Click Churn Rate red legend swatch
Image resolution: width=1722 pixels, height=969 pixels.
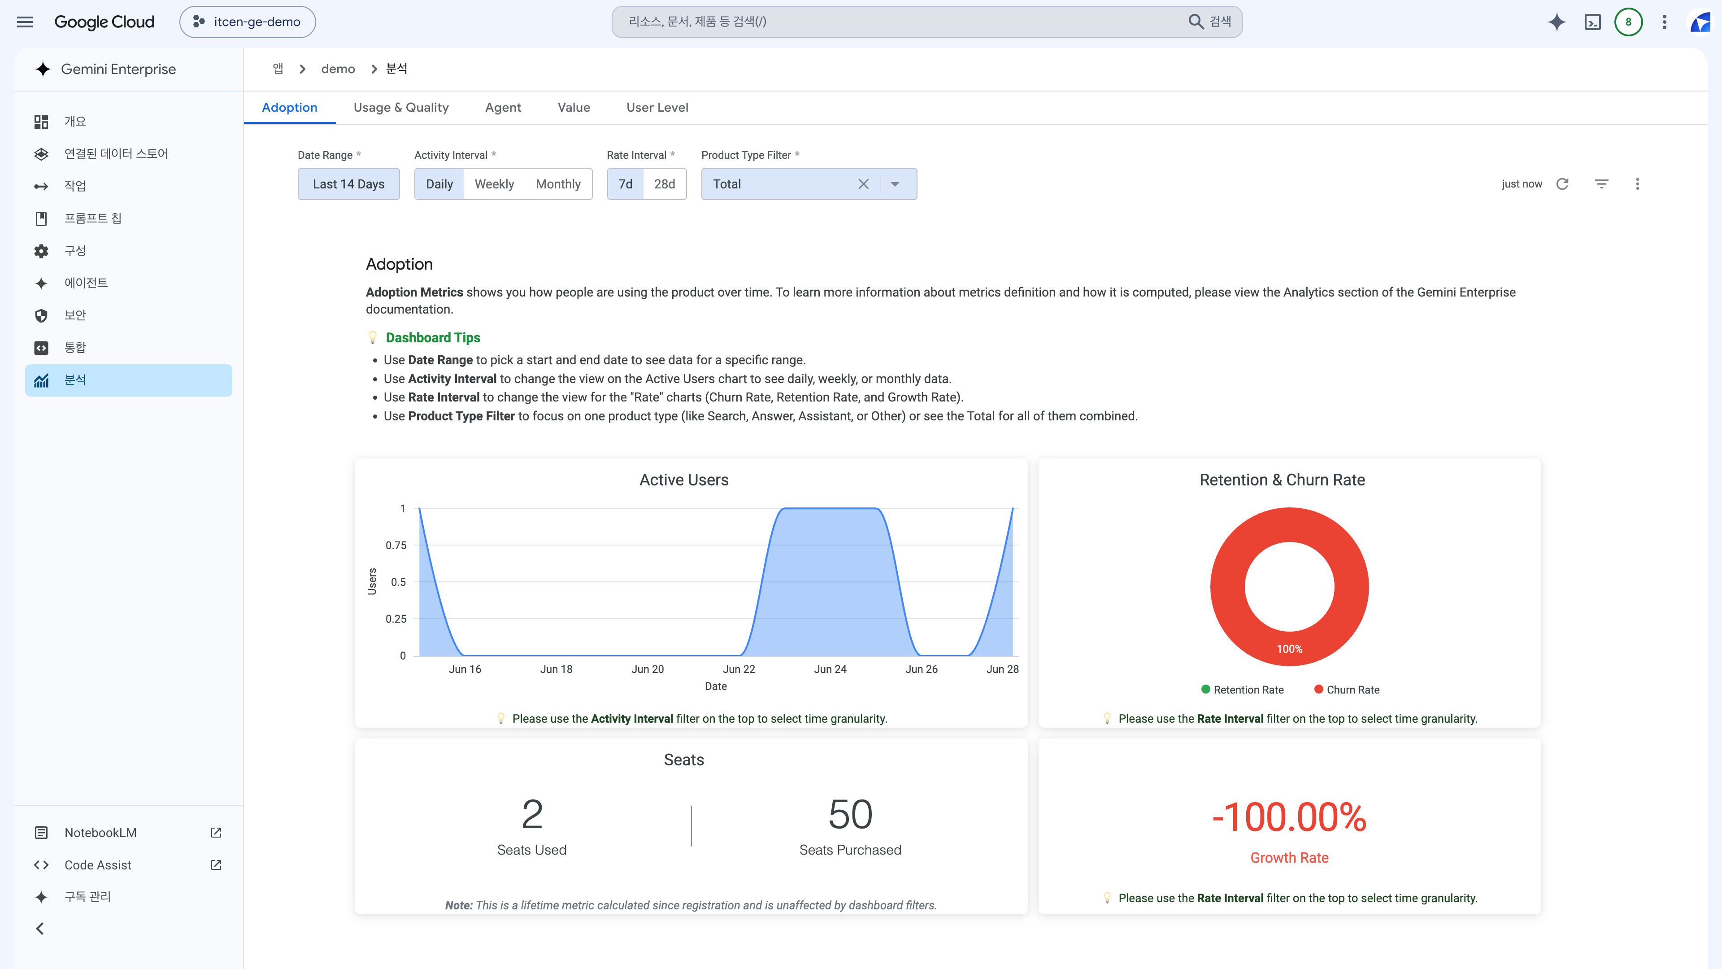coord(1318,690)
